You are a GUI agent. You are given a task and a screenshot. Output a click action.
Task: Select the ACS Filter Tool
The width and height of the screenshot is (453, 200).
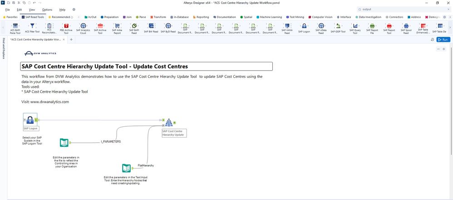(x=32, y=28)
